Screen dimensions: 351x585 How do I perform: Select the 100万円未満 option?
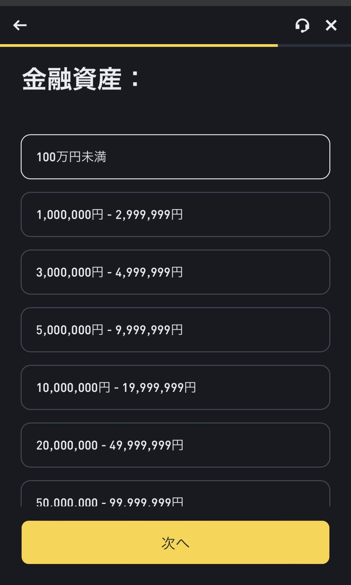(175, 157)
